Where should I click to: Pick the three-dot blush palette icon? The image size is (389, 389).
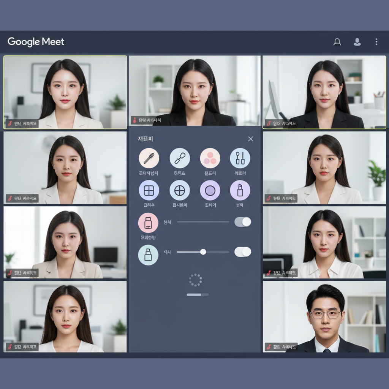(x=210, y=158)
